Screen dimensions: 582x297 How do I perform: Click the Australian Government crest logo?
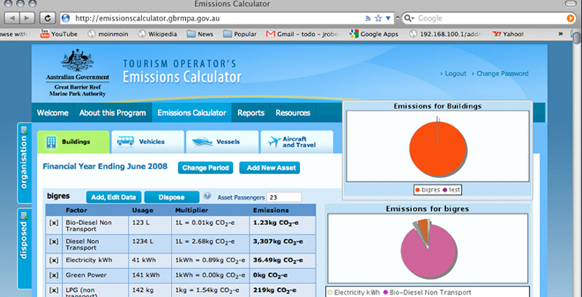77,61
